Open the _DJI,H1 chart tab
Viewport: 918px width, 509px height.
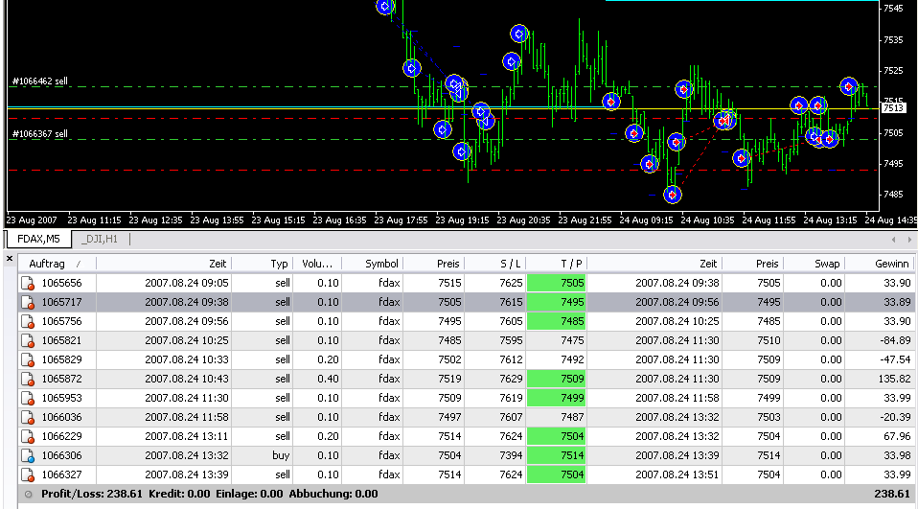102,239
